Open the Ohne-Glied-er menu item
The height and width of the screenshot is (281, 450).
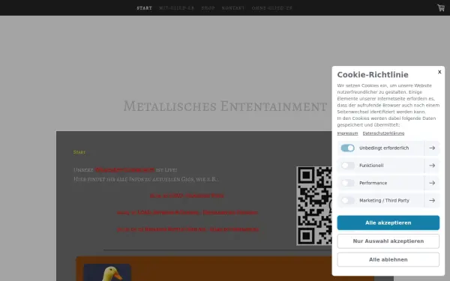271,8
